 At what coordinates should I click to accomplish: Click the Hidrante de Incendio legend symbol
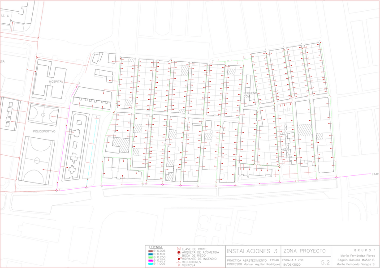click(x=179, y=259)
